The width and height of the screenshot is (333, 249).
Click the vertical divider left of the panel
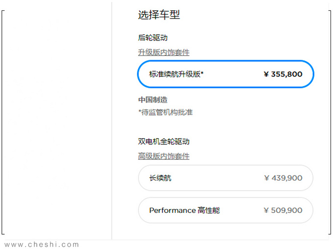pyautogui.click(x=112, y=122)
